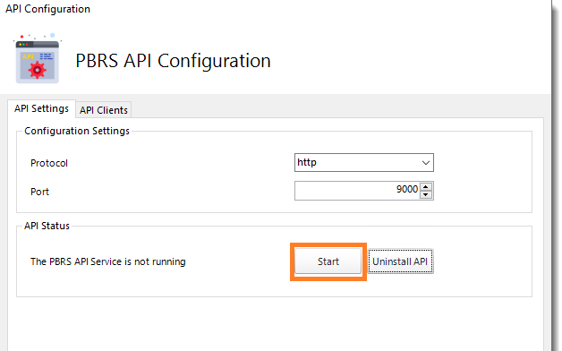Click the red gear inside the API logo
The height and width of the screenshot is (351, 562).
[x=38, y=70]
